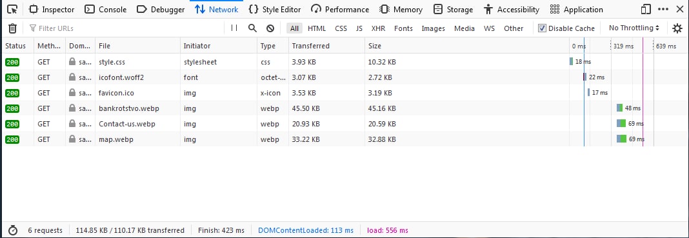
Task: Filter requests by Images
Action: click(434, 28)
